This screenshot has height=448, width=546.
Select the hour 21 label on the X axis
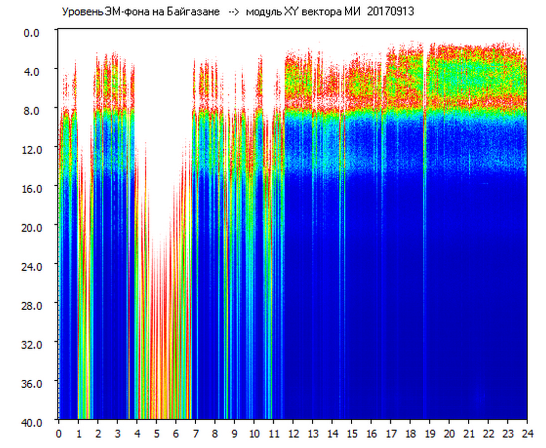click(469, 433)
